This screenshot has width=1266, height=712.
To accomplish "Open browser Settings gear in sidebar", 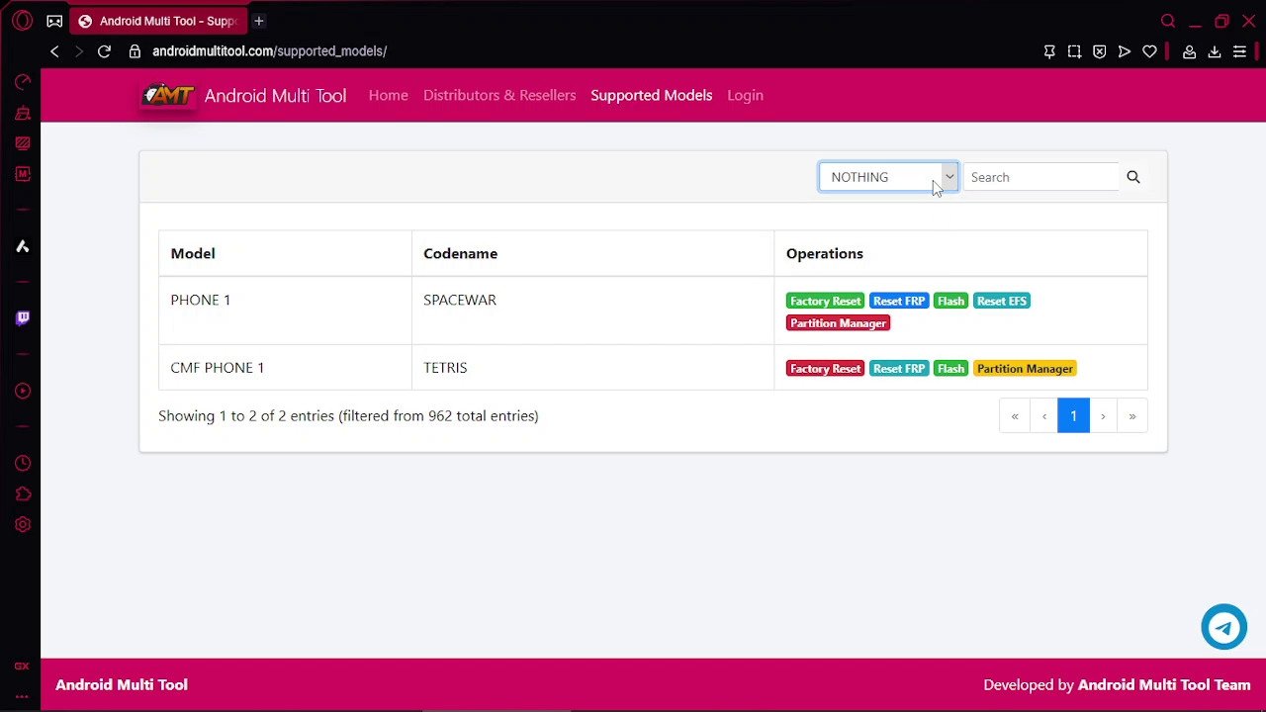I will coord(22,524).
